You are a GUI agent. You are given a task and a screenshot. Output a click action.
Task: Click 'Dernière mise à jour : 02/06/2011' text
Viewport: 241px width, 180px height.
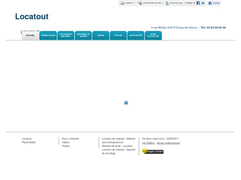[x=160, y=139]
